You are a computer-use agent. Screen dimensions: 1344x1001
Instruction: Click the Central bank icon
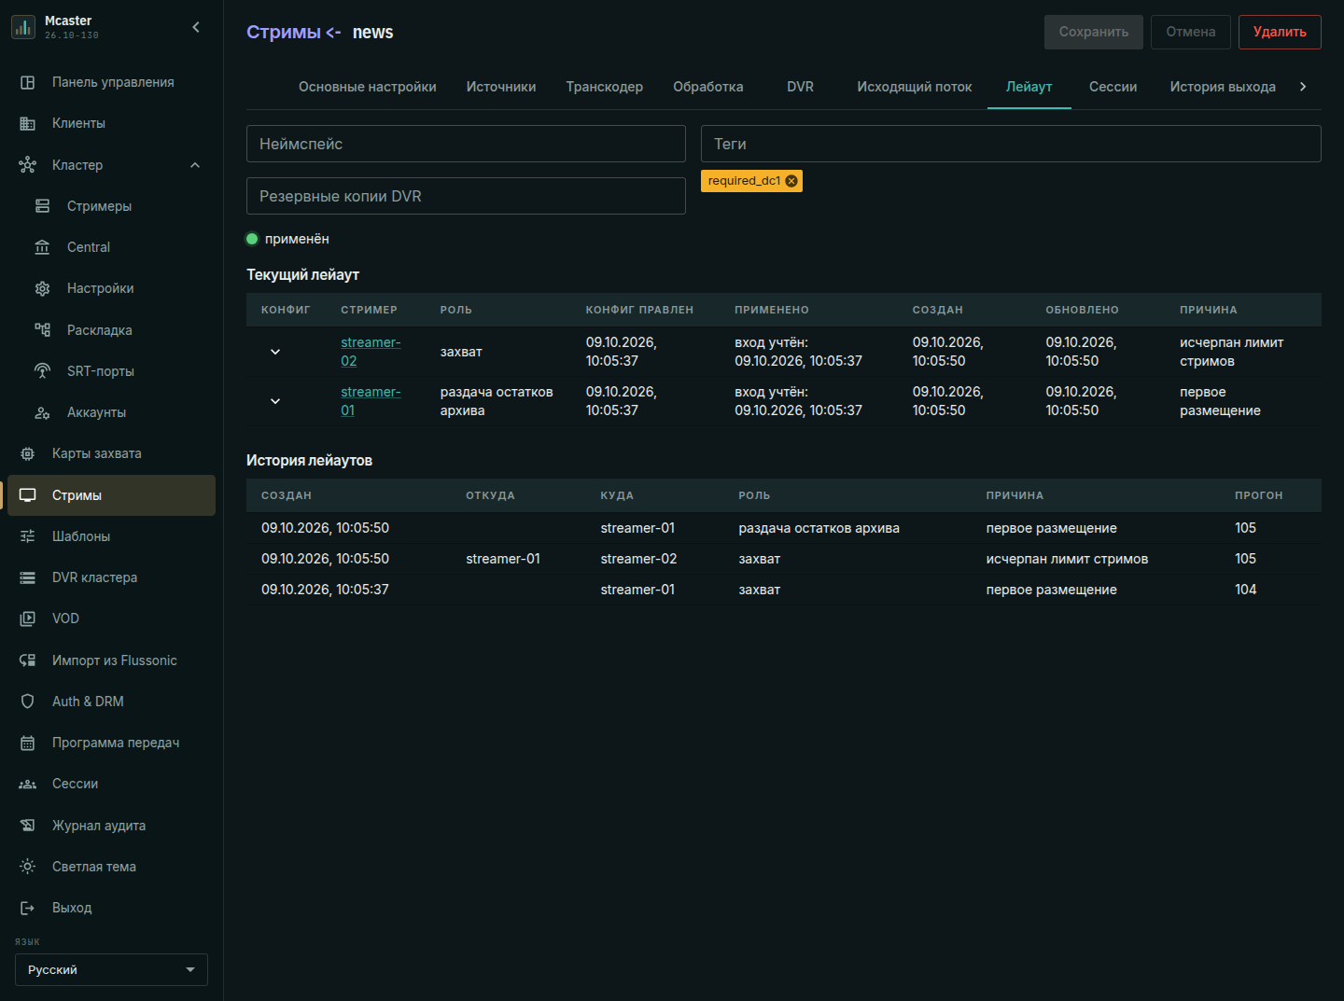coord(43,247)
